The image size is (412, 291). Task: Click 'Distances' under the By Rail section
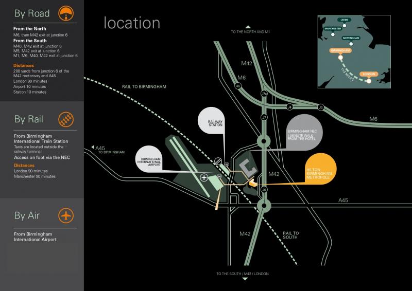pyautogui.click(x=24, y=166)
